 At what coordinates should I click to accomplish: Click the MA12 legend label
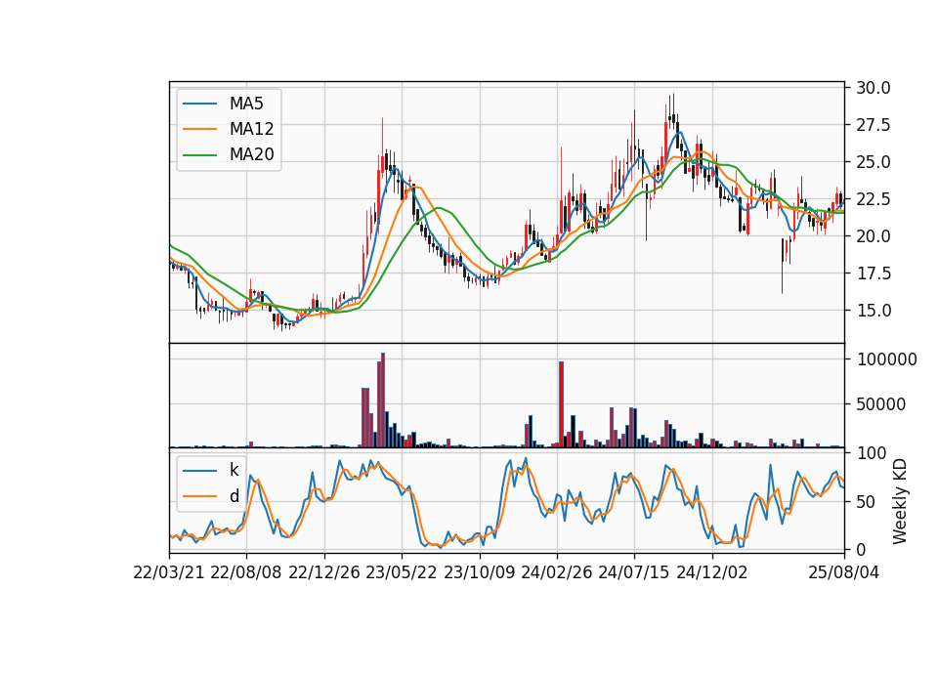point(251,129)
